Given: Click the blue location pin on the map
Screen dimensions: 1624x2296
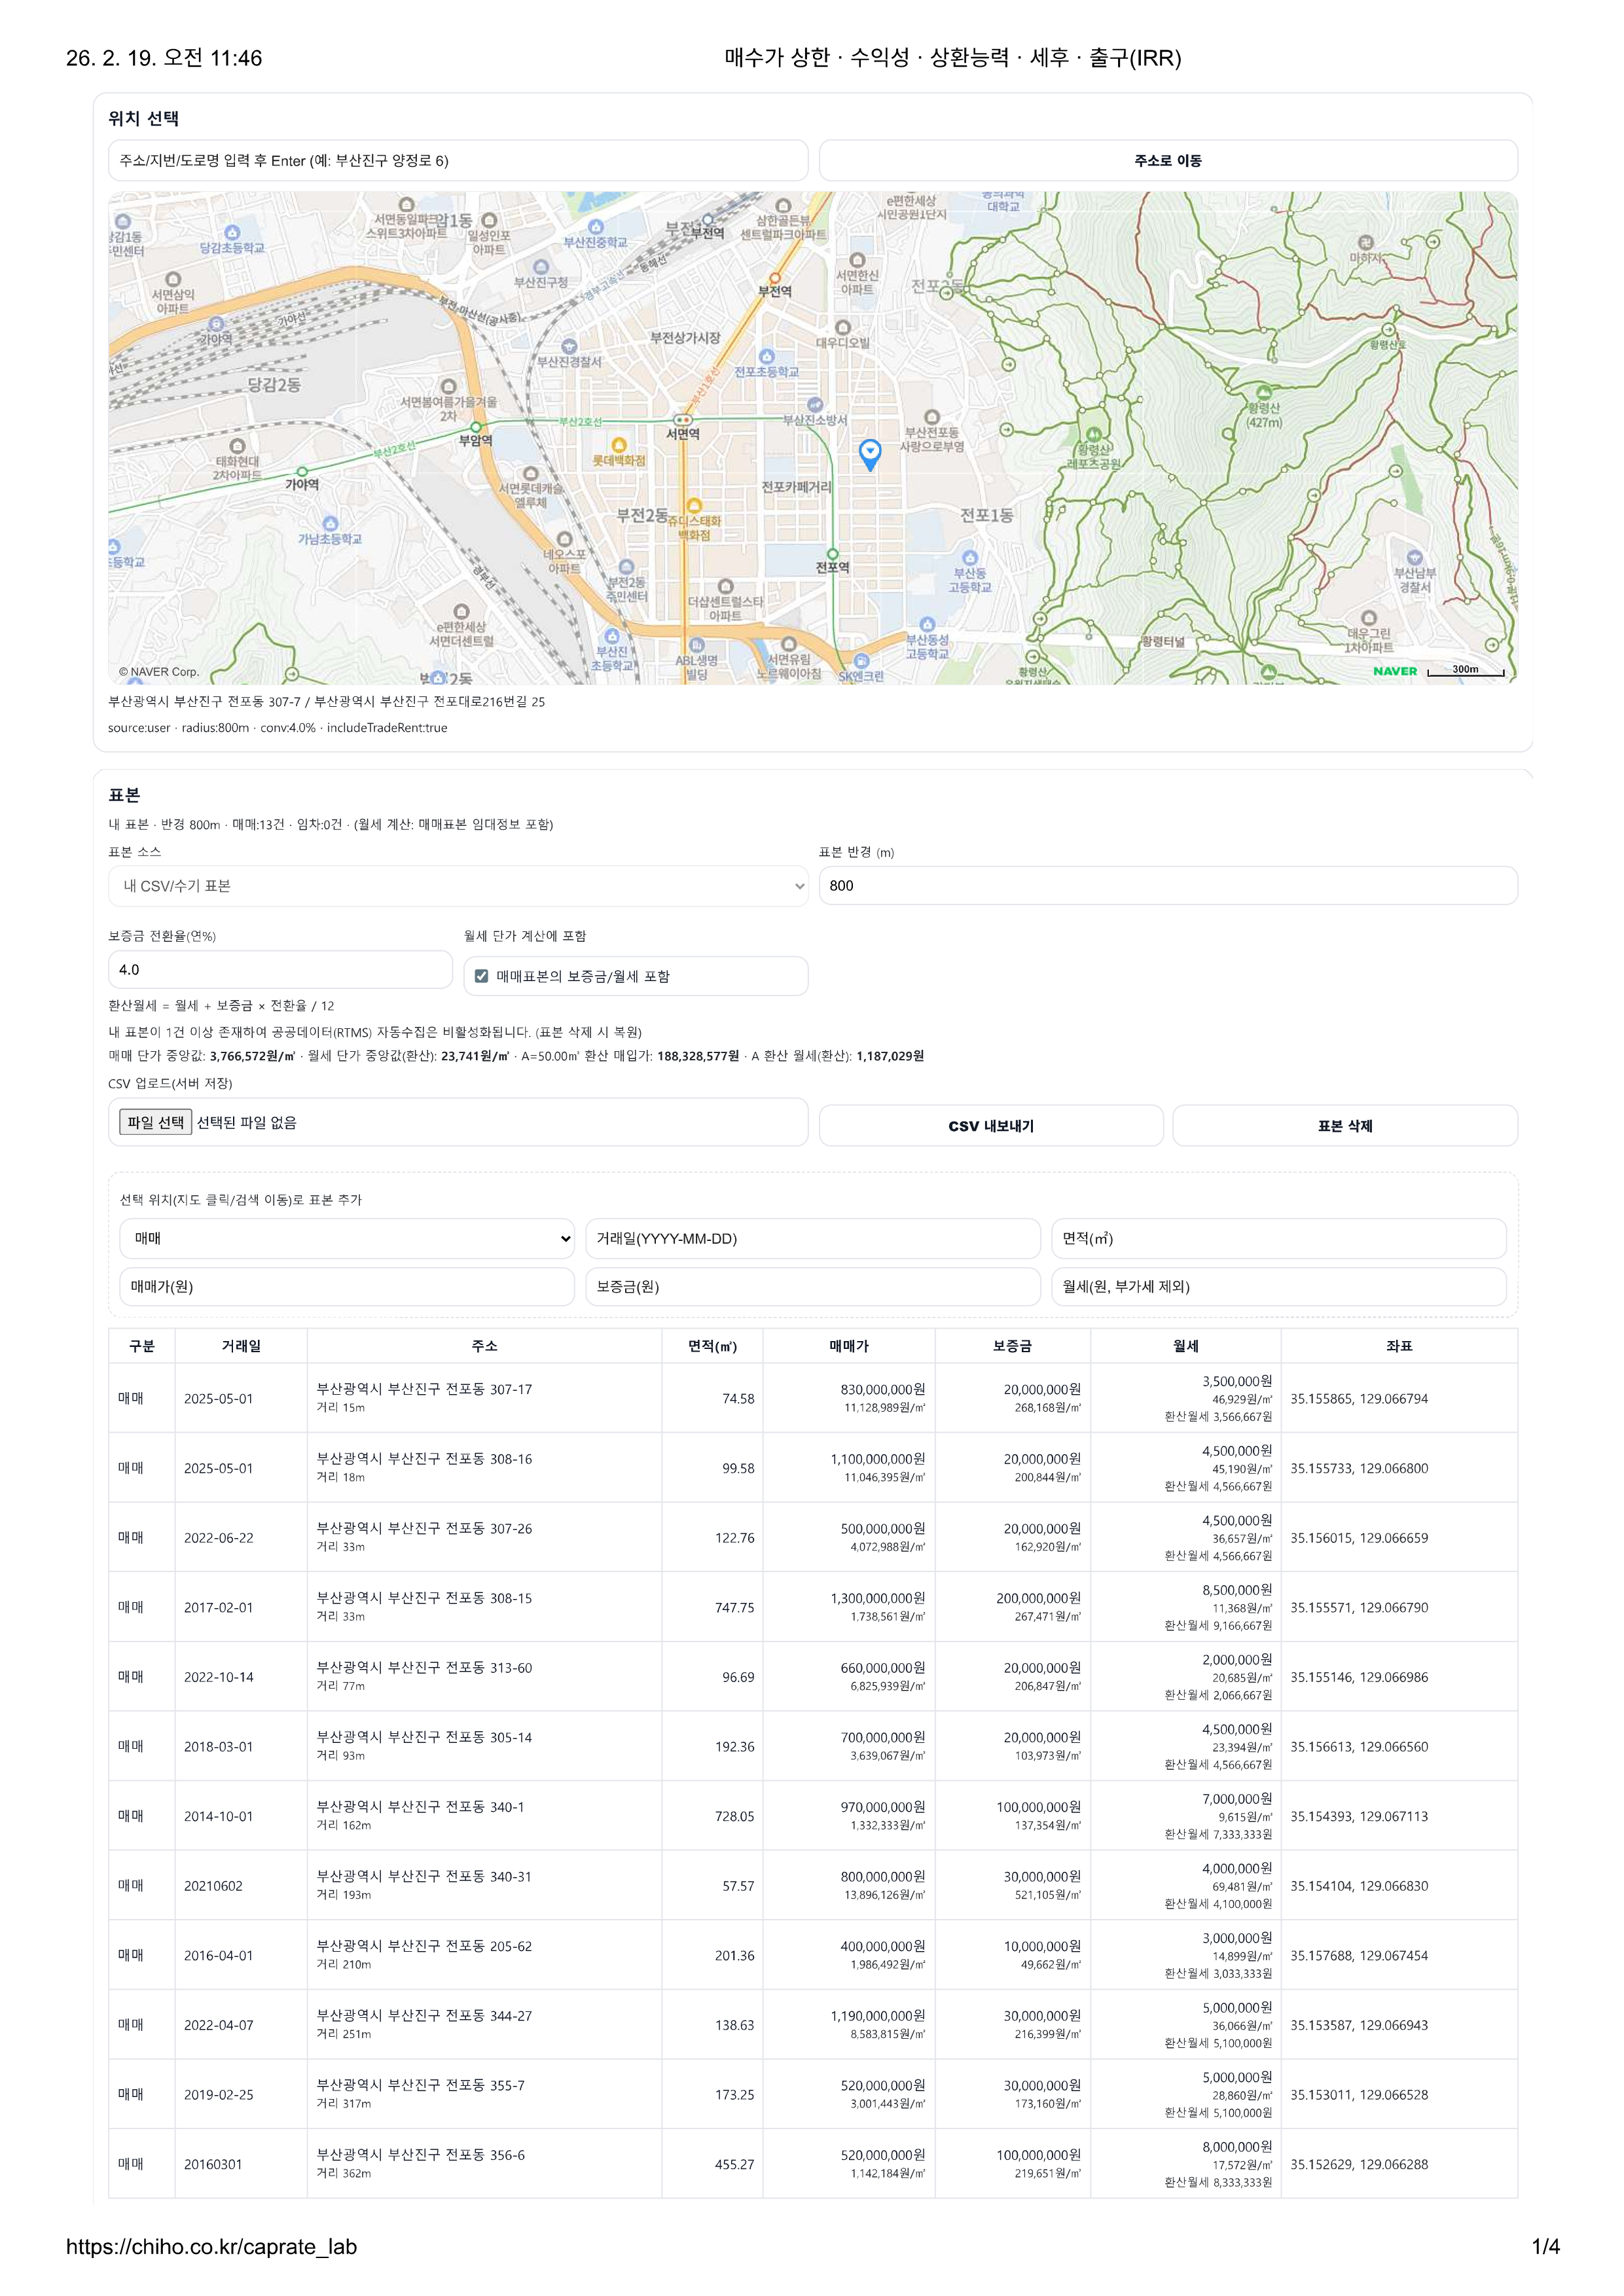Looking at the screenshot, I should pos(870,453).
